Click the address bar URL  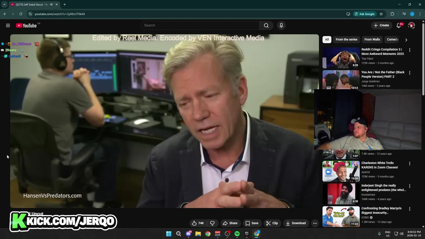coord(60,14)
